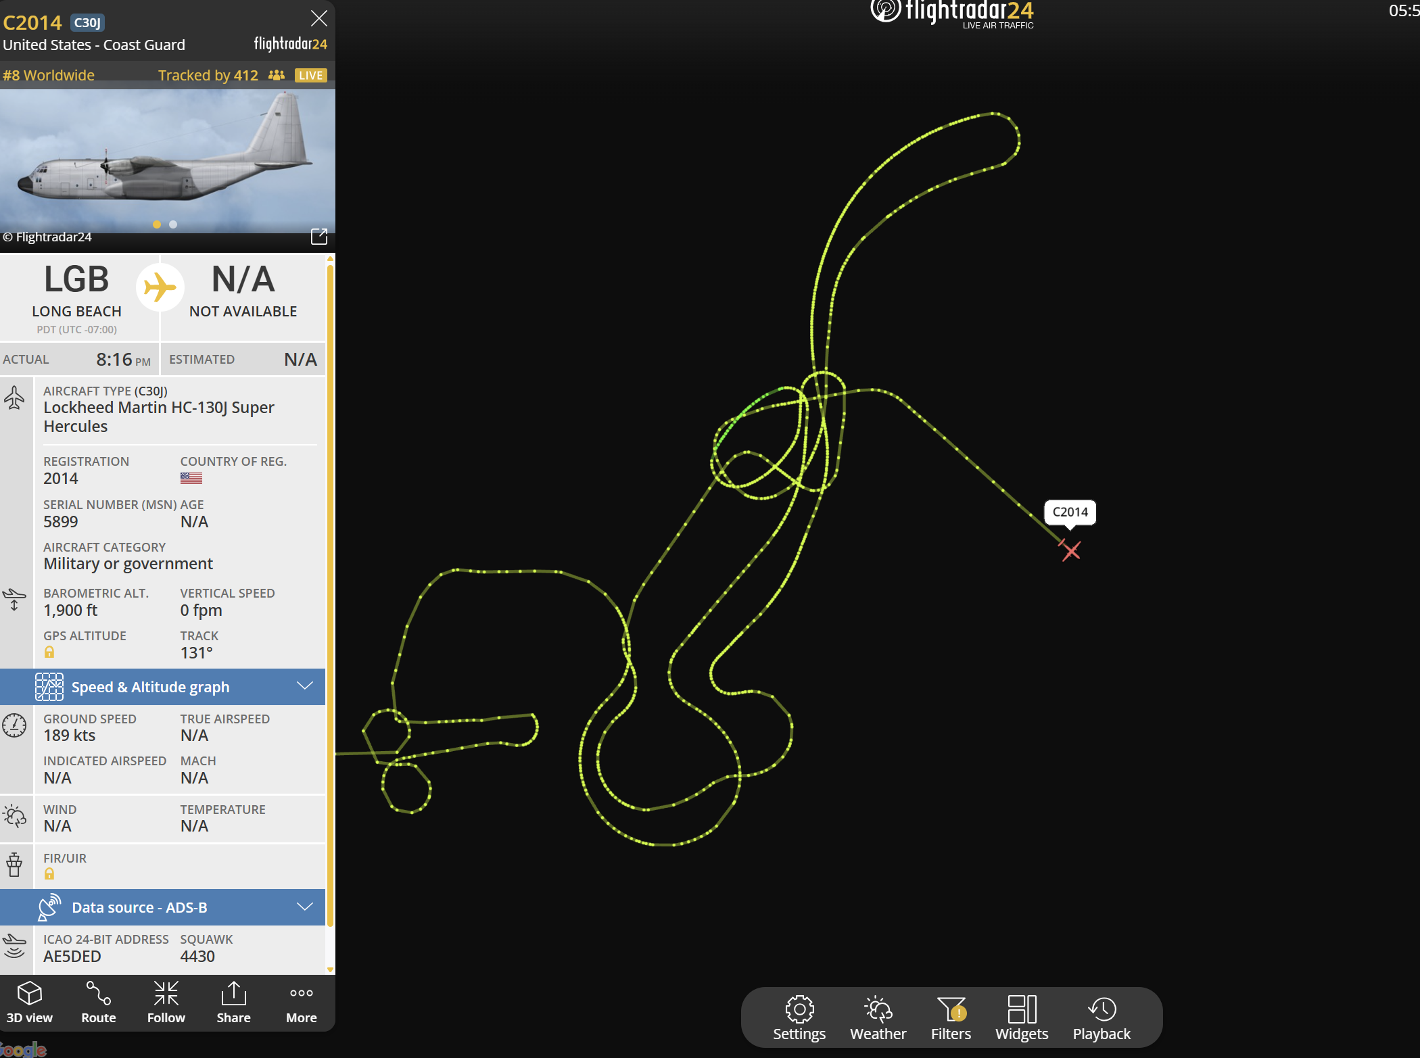
Task: Select the first aircraft photo dot
Action: point(157,224)
